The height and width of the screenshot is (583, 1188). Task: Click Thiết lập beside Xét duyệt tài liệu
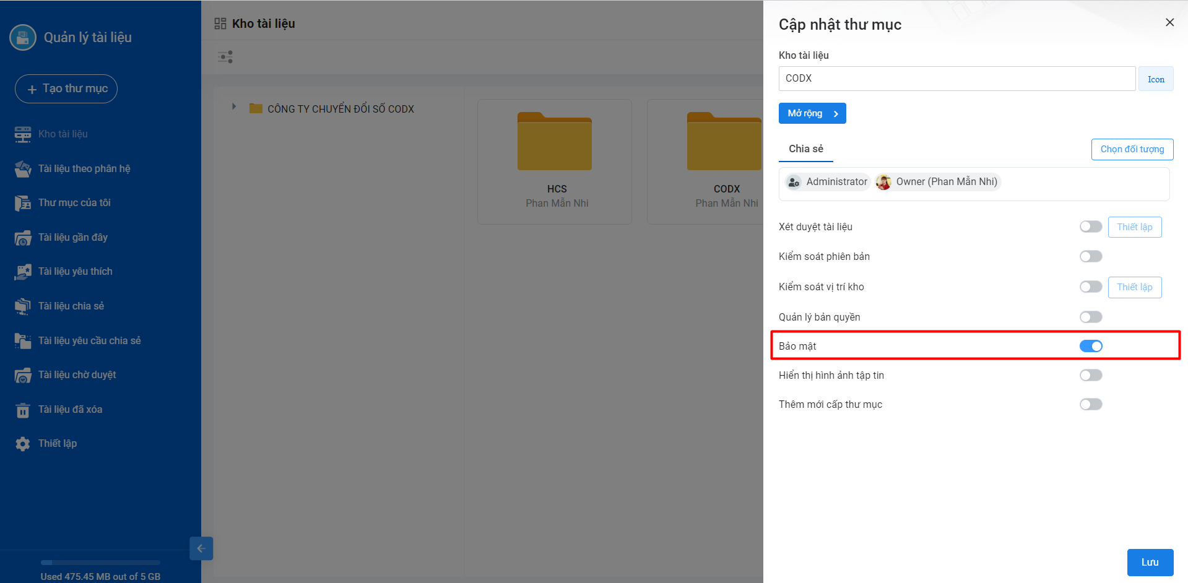point(1135,227)
